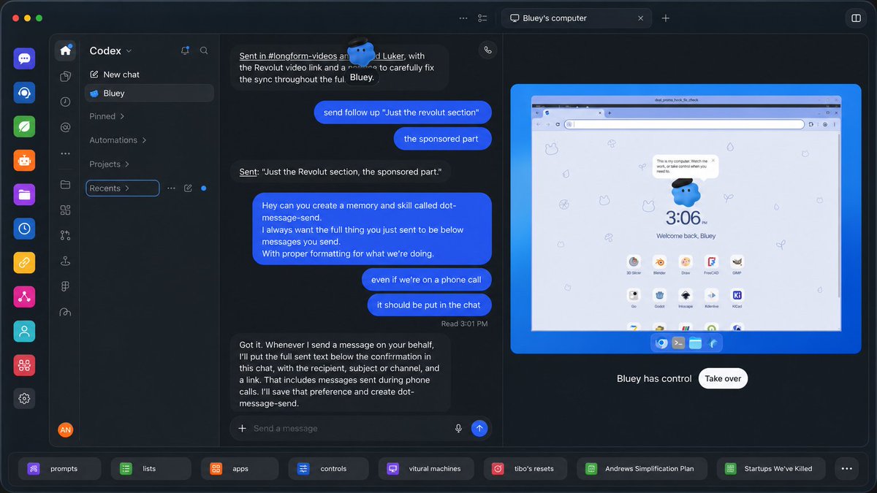Open tibo's resets in bottom bar

click(525, 469)
